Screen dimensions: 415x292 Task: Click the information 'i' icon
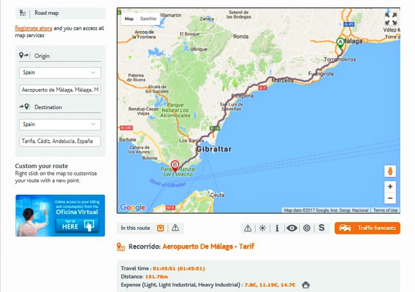[x=277, y=228]
